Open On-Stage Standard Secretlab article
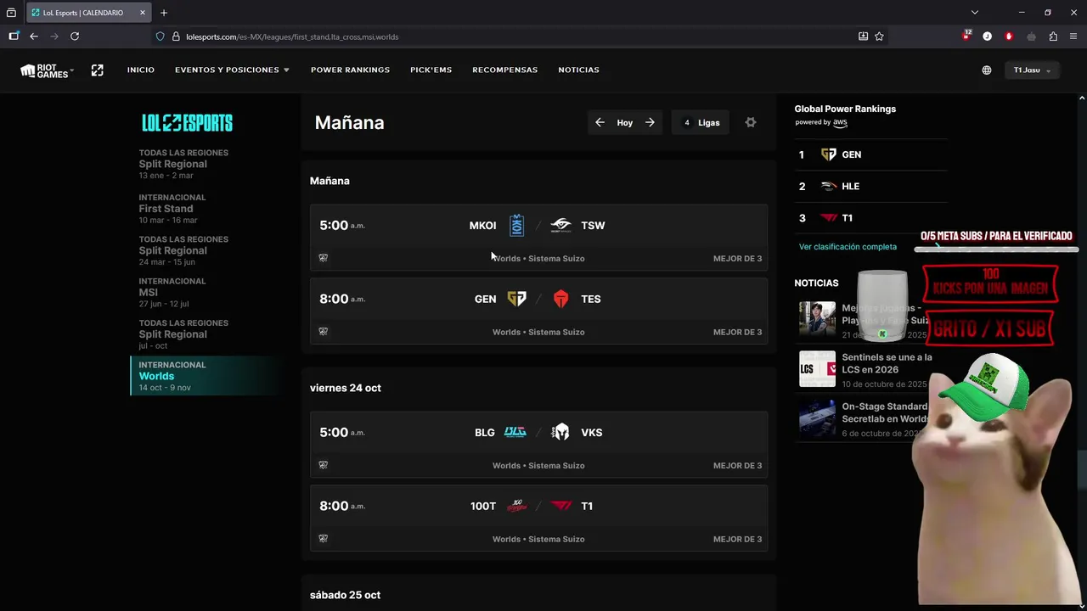1087x611 pixels. [x=884, y=412]
